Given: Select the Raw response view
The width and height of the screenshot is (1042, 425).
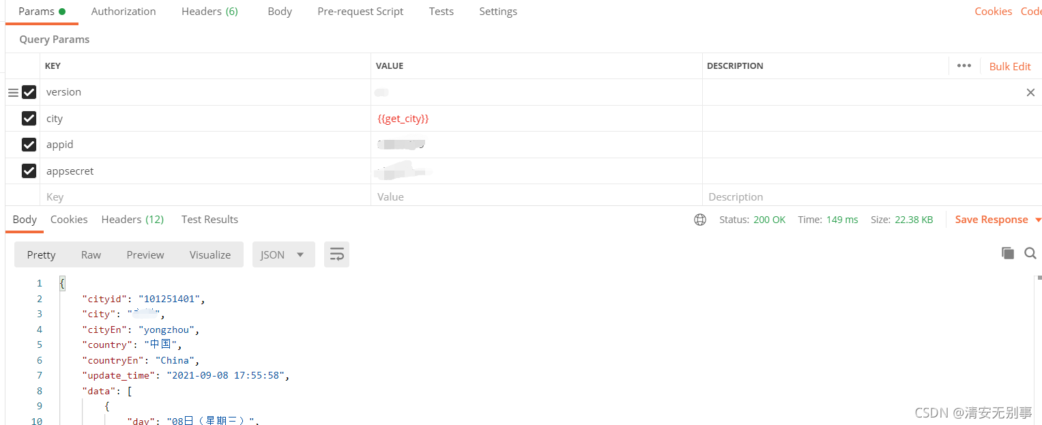Looking at the screenshot, I should (x=91, y=254).
